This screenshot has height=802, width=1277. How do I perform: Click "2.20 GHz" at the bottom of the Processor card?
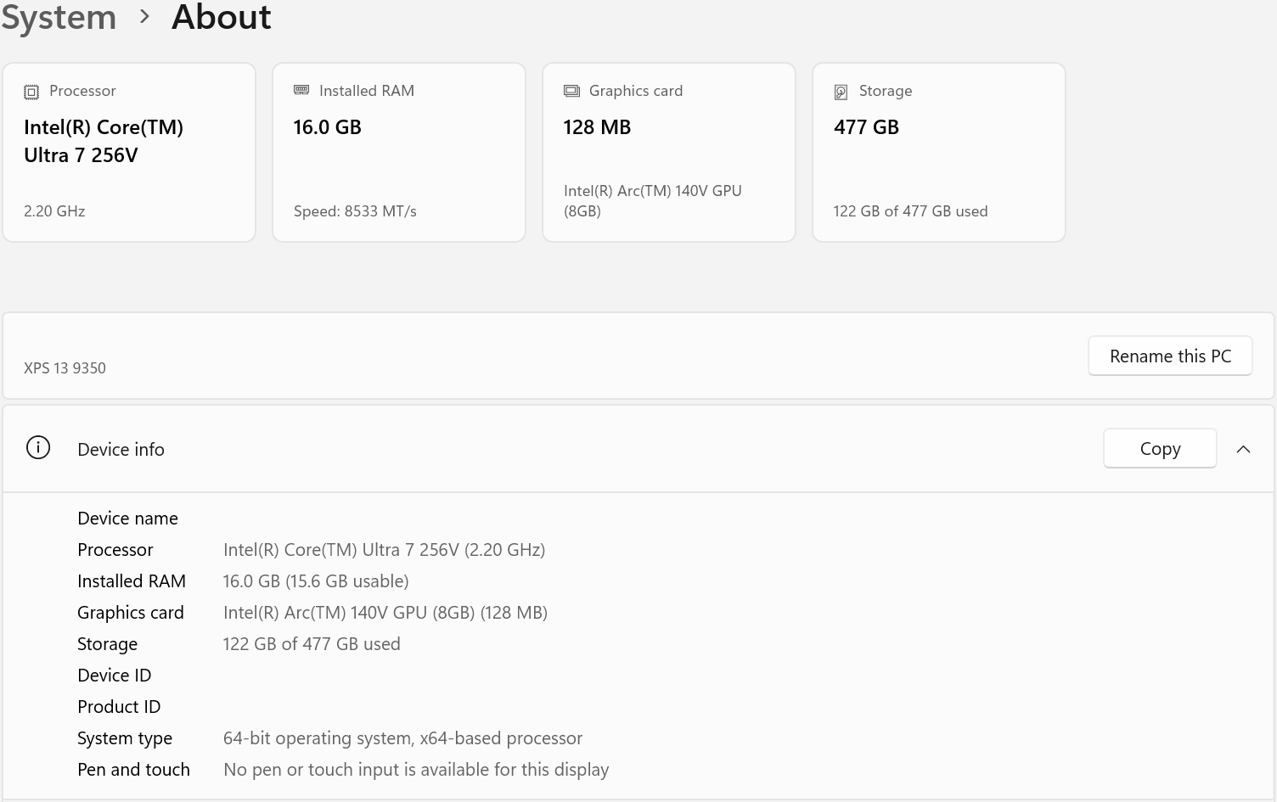tap(54, 211)
